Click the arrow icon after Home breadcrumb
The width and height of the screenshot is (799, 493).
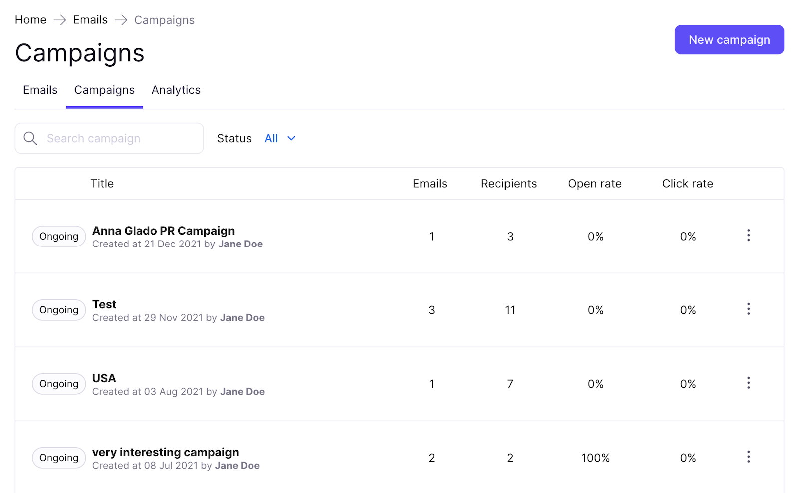[x=60, y=20]
